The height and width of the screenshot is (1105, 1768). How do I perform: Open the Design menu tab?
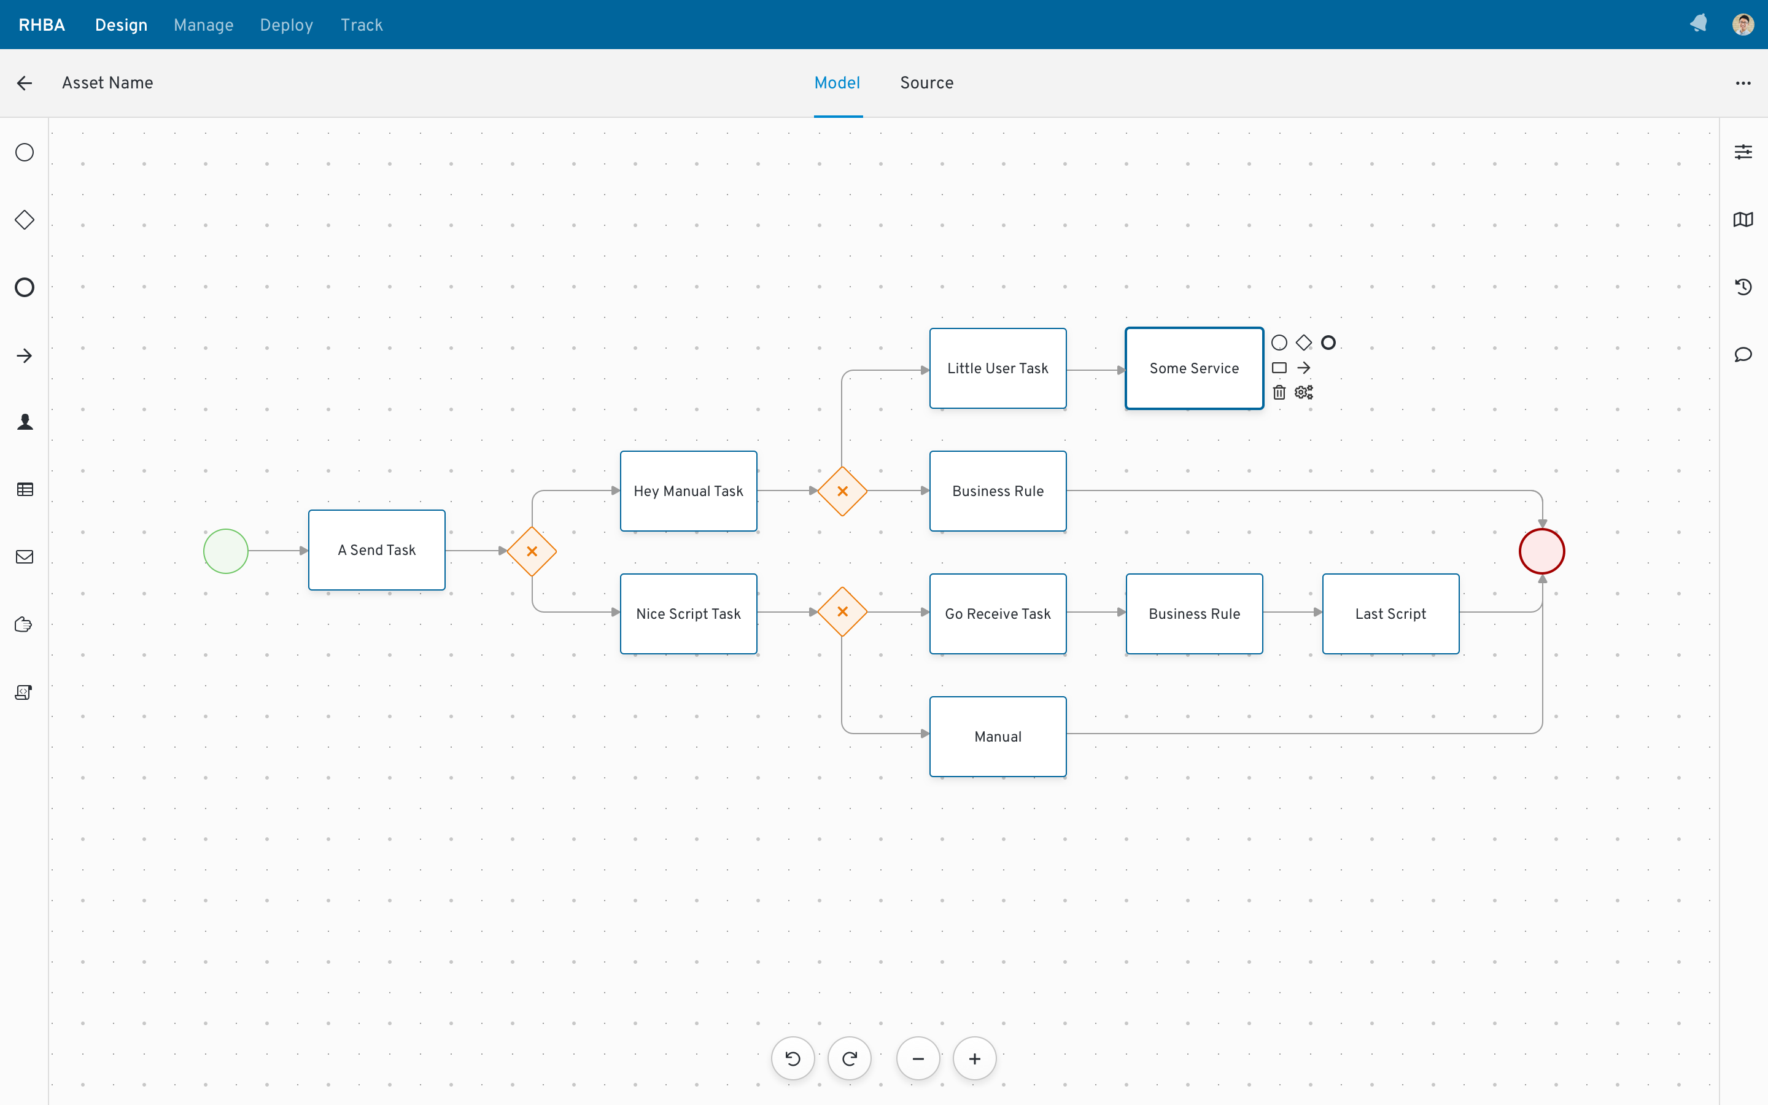point(121,24)
